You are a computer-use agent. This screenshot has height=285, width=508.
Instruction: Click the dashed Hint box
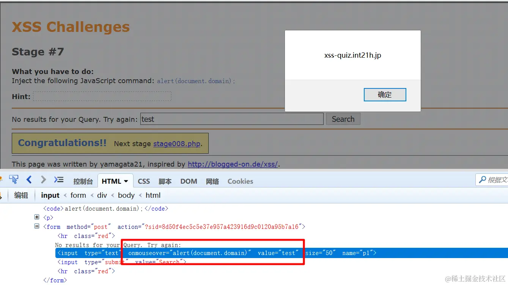(102, 96)
